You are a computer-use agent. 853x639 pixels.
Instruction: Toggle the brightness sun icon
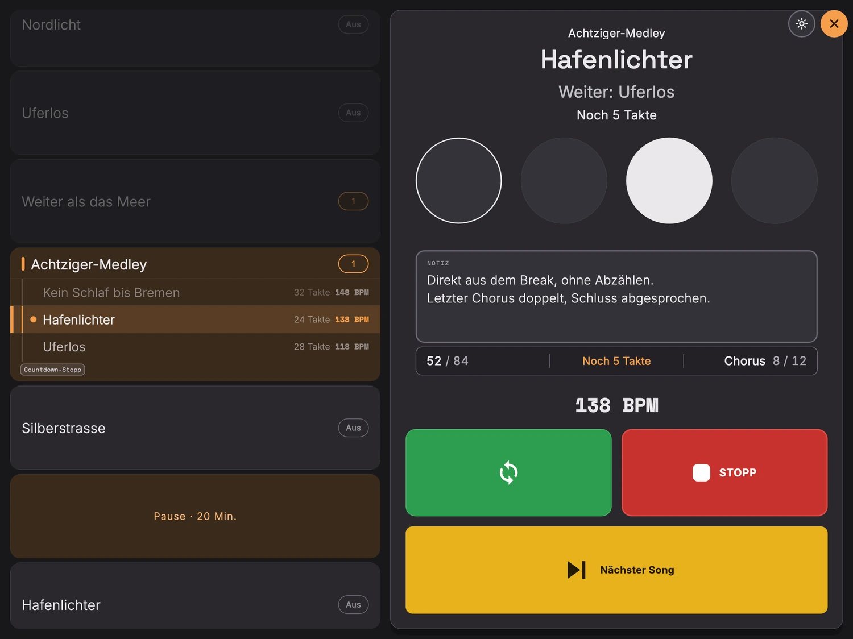[802, 24]
